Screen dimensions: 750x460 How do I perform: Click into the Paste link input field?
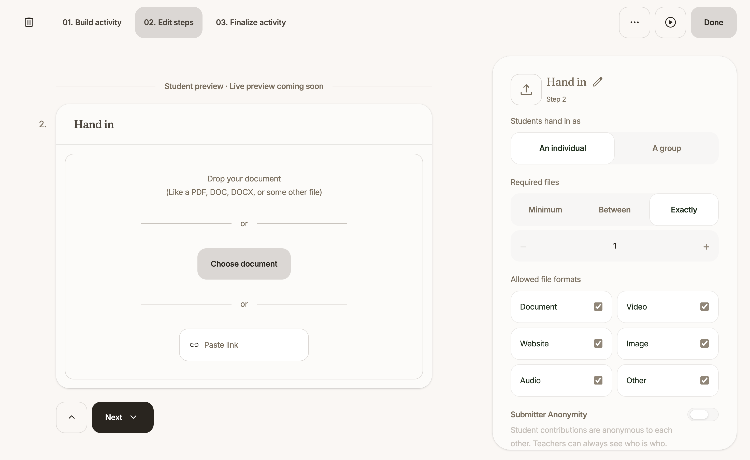244,345
